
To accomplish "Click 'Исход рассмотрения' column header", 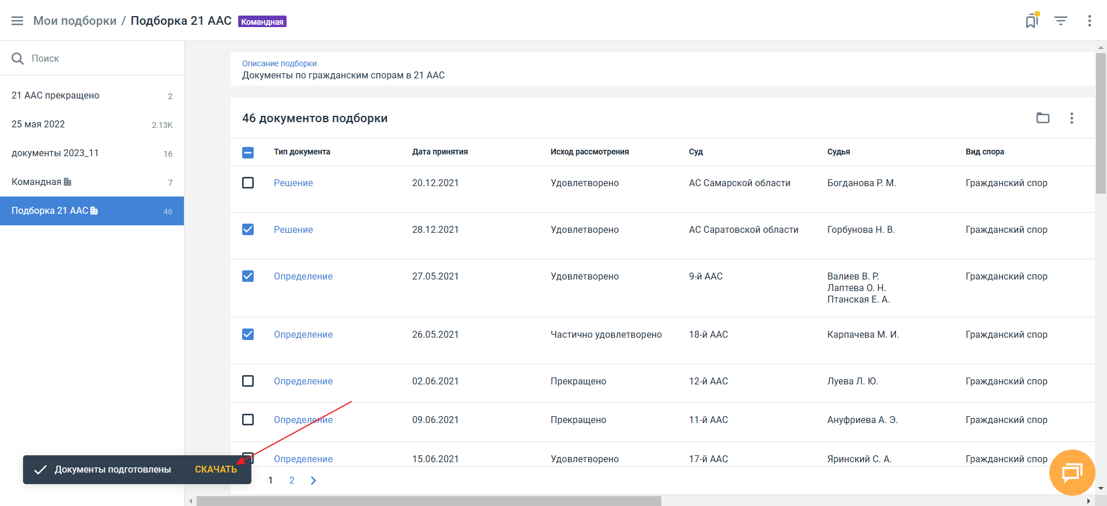I will [590, 152].
